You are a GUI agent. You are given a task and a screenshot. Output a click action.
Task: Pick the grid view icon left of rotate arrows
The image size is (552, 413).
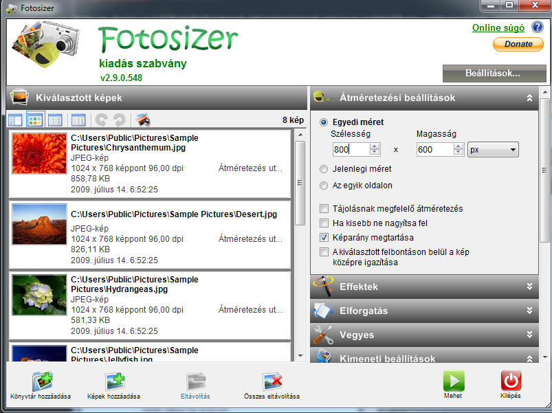pos(78,120)
